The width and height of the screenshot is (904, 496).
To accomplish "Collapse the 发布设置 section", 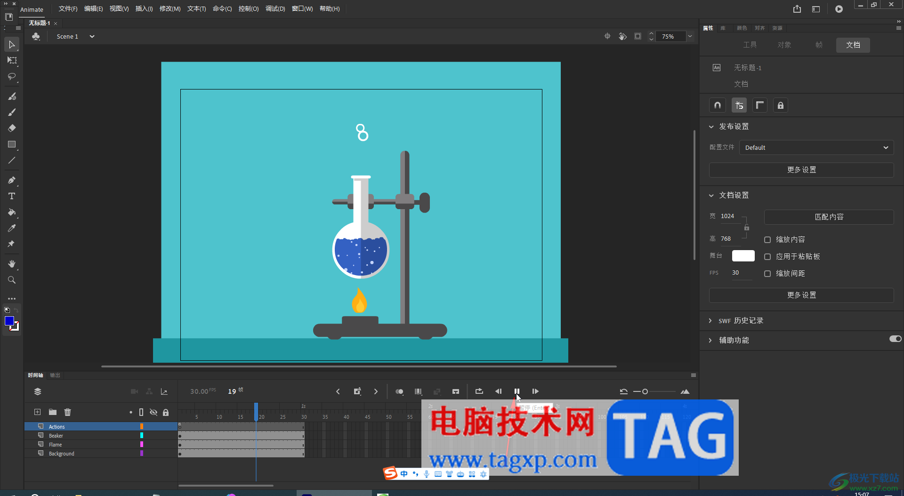I will pyautogui.click(x=711, y=127).
